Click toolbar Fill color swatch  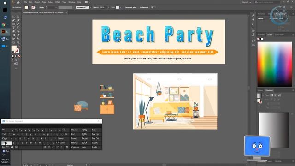coord(14,48)
